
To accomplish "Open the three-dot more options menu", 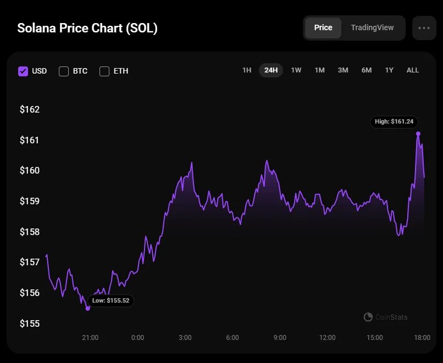I will point(424,28).
